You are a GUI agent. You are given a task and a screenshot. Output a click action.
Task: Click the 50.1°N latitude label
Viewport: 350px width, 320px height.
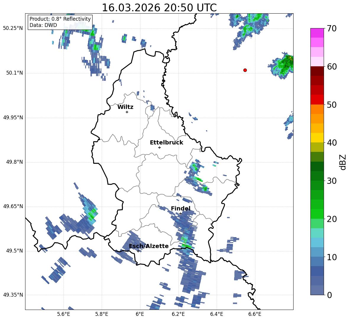14,73
